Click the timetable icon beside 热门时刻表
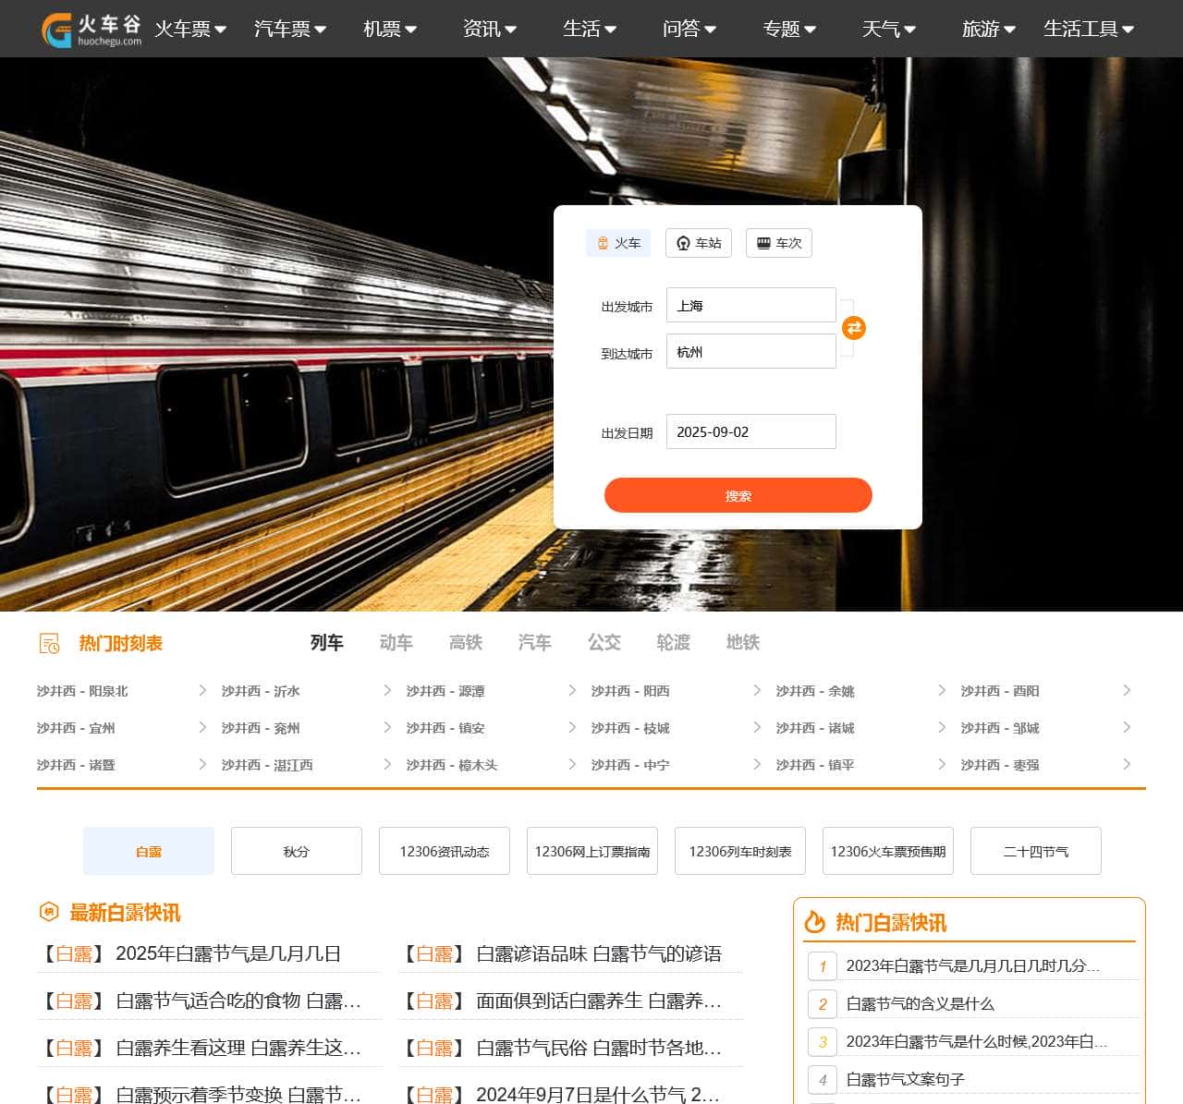The height and width of the screenshot is (1104, 1183). click(50, 643)
